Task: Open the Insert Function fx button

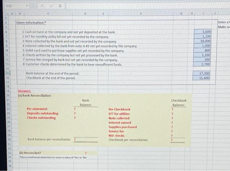Action: pos(60,6)
